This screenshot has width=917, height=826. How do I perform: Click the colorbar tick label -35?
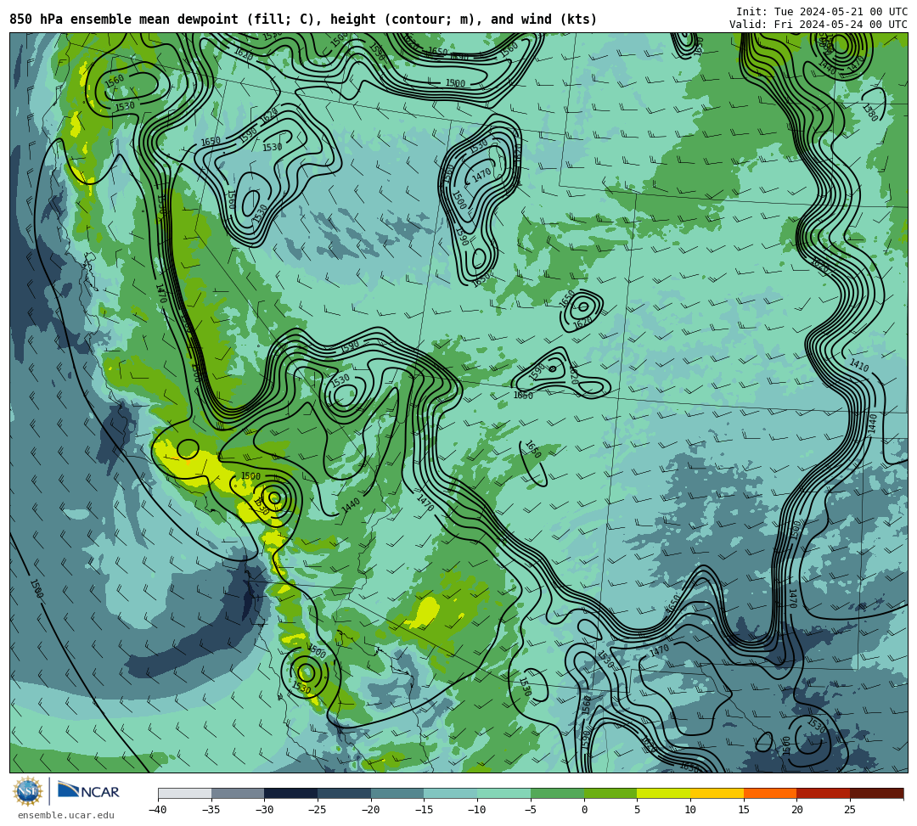211,810
